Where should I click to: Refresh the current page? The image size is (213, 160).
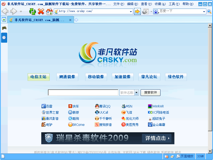(x=32, y=11)
